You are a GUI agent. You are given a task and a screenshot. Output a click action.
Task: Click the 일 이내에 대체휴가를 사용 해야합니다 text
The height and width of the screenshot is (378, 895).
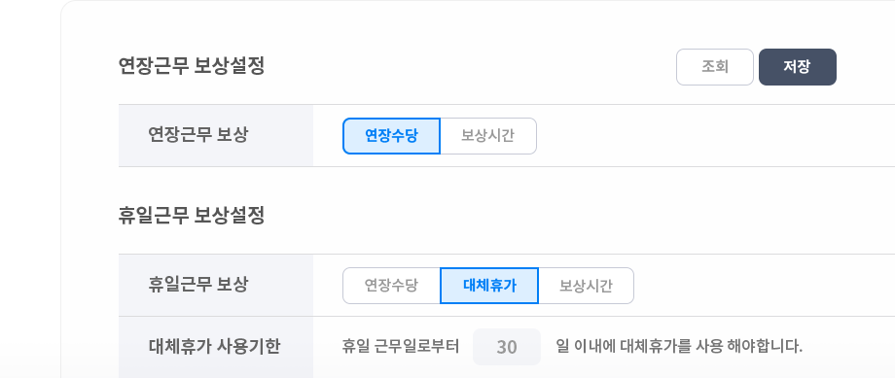click(679, 346)
